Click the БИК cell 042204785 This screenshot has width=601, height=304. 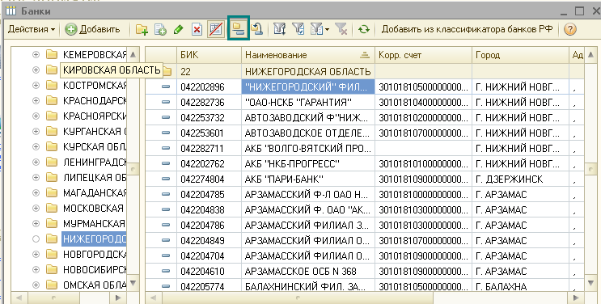(x=209, y=194)
